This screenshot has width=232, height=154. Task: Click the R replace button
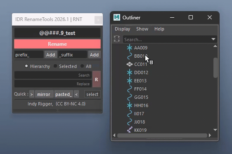(x=97, y=79)
